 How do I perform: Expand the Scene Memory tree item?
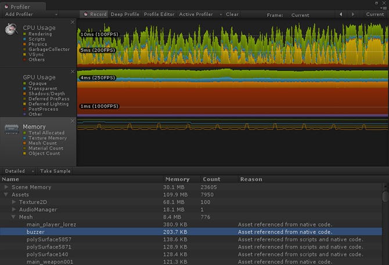(6, 187)
